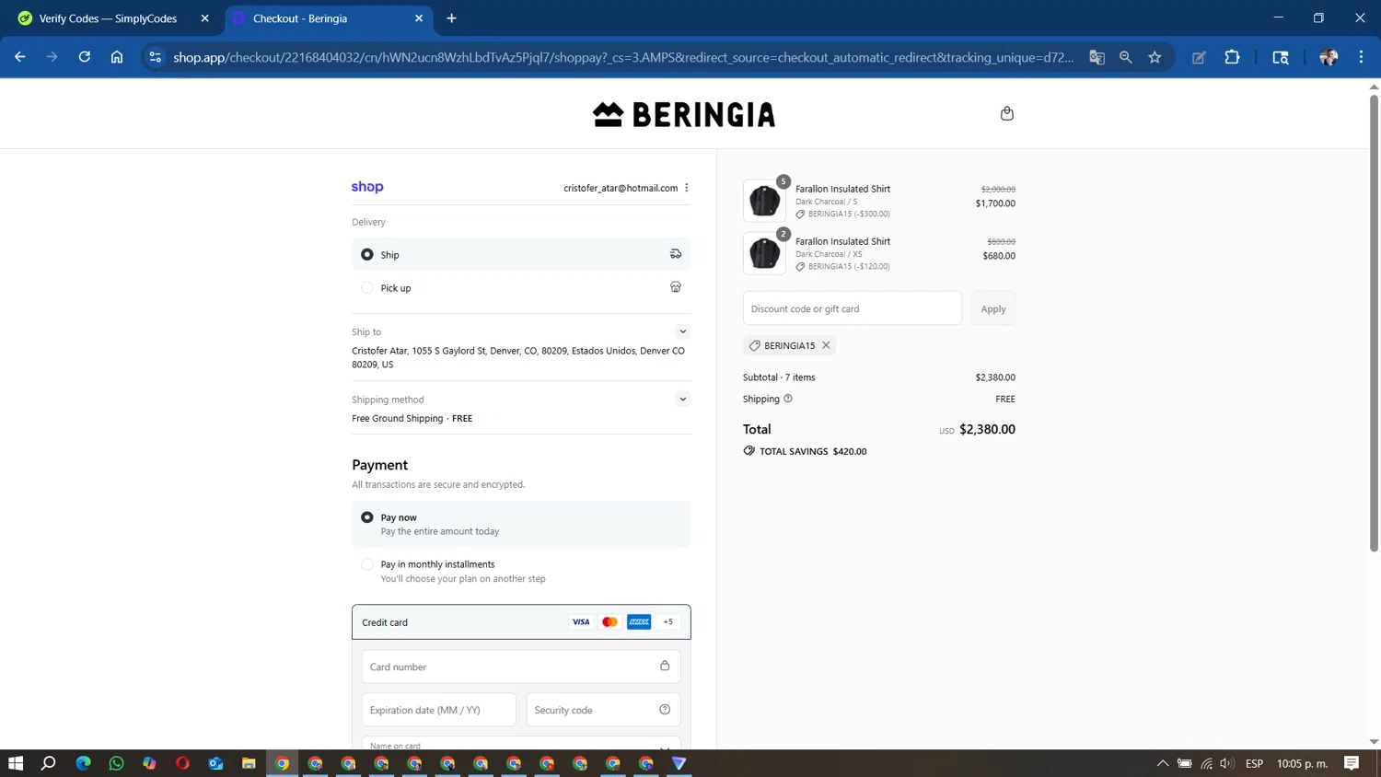Click the Dark Charcoal / XS shirt thumbnail

tap(764, 253)
